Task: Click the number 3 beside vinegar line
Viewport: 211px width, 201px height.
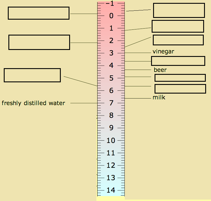Action: click(111, 53)
